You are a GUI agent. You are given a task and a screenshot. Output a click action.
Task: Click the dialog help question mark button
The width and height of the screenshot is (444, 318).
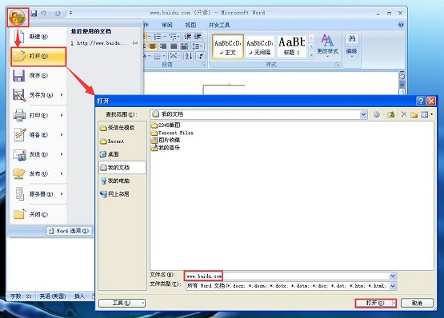pyautogui.click(x=421, y=101)
